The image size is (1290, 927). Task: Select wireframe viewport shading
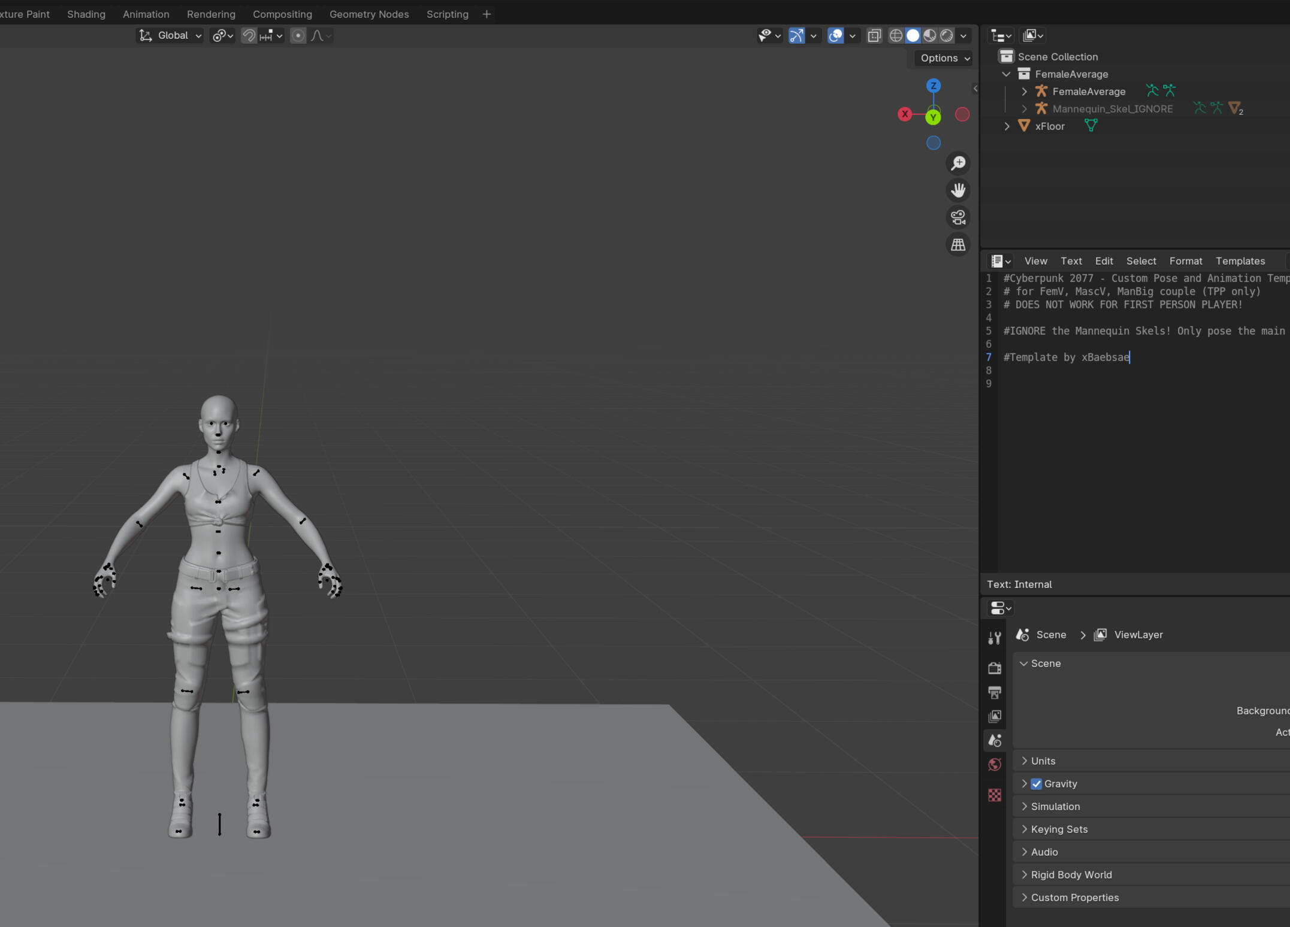(x=895, y=35)
